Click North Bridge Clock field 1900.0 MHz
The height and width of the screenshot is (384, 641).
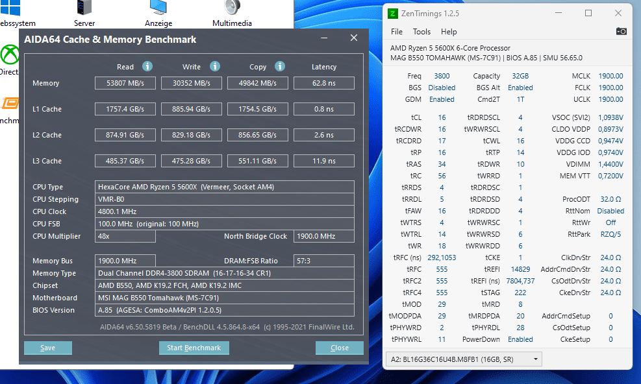pyautogui.click(x=324, y=236)
